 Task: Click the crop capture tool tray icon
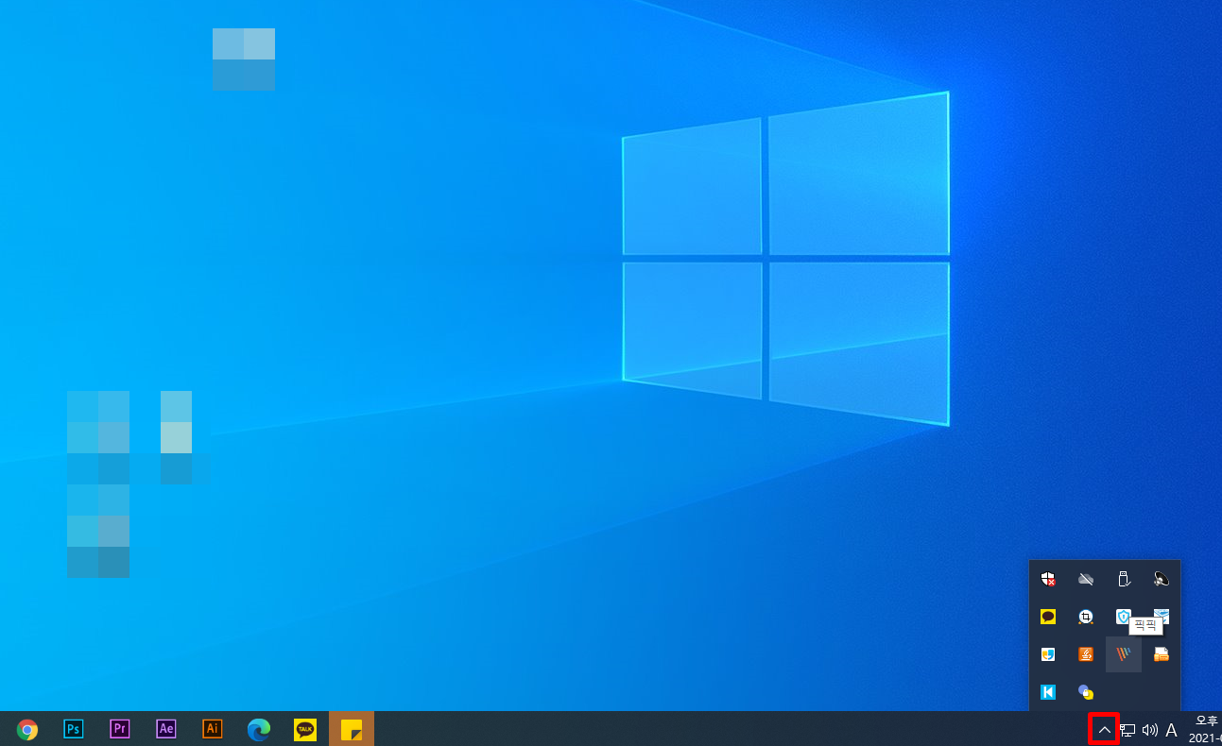1086,617
